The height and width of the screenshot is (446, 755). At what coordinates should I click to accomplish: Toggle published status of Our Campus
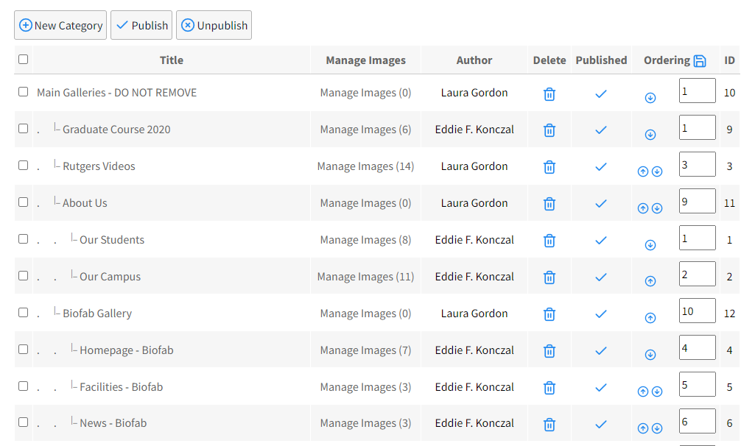click(601, 277)
